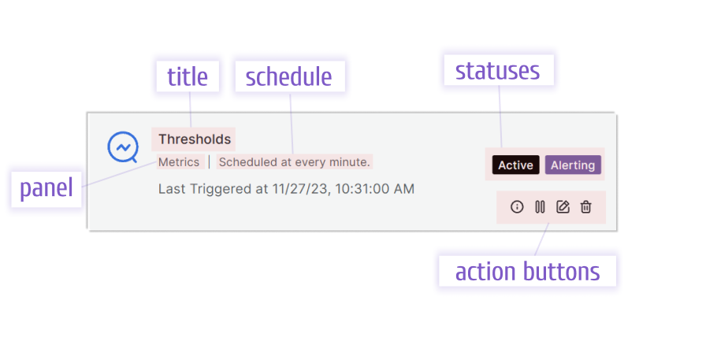Open the edit alert pencil icon
Screen dimensions: 706x341
click(x=563, y=207)
